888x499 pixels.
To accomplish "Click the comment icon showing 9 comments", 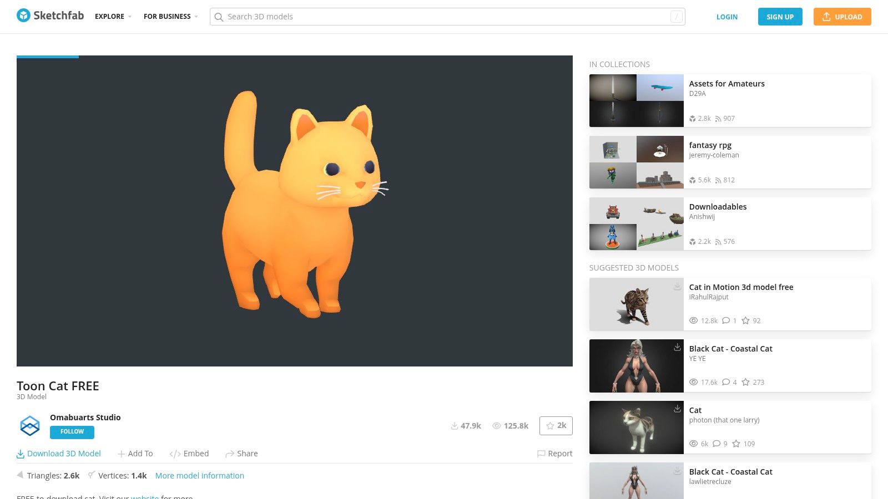I will coord(717,444).
